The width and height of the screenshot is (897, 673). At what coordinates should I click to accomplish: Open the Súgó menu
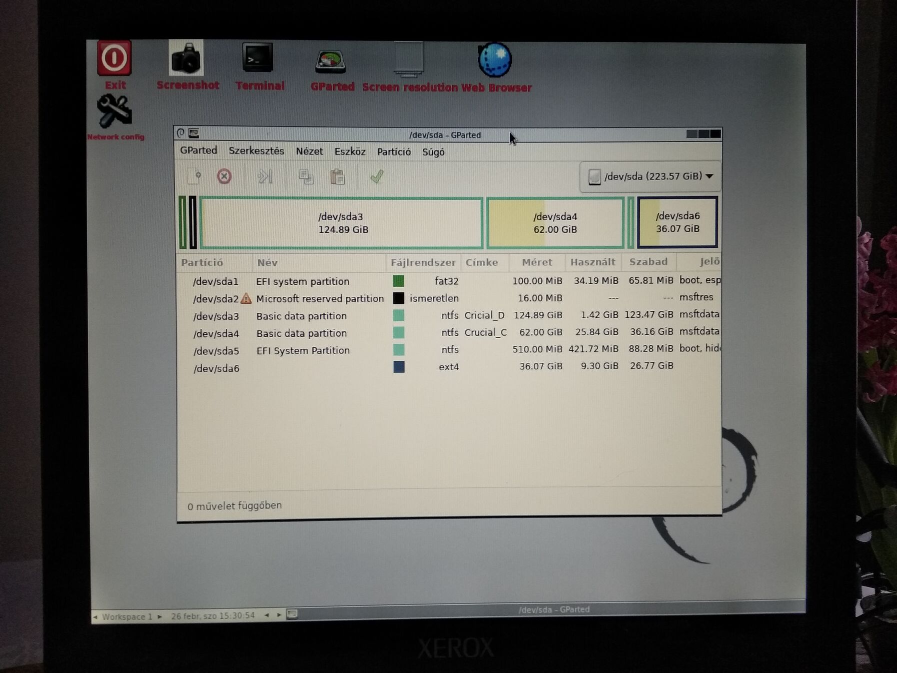click(x=433, y=152)
